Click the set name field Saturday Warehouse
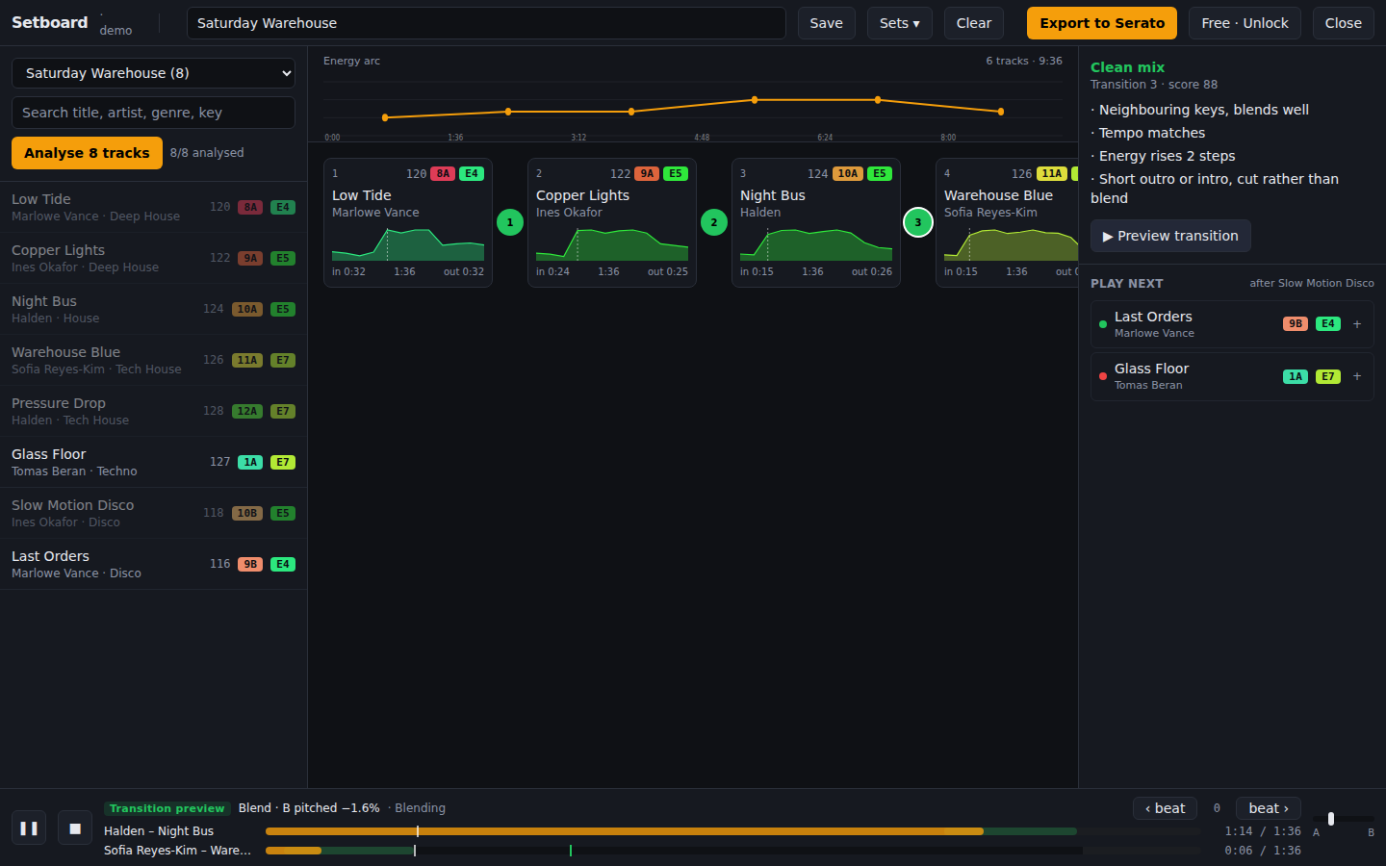 tap(486, 23)
